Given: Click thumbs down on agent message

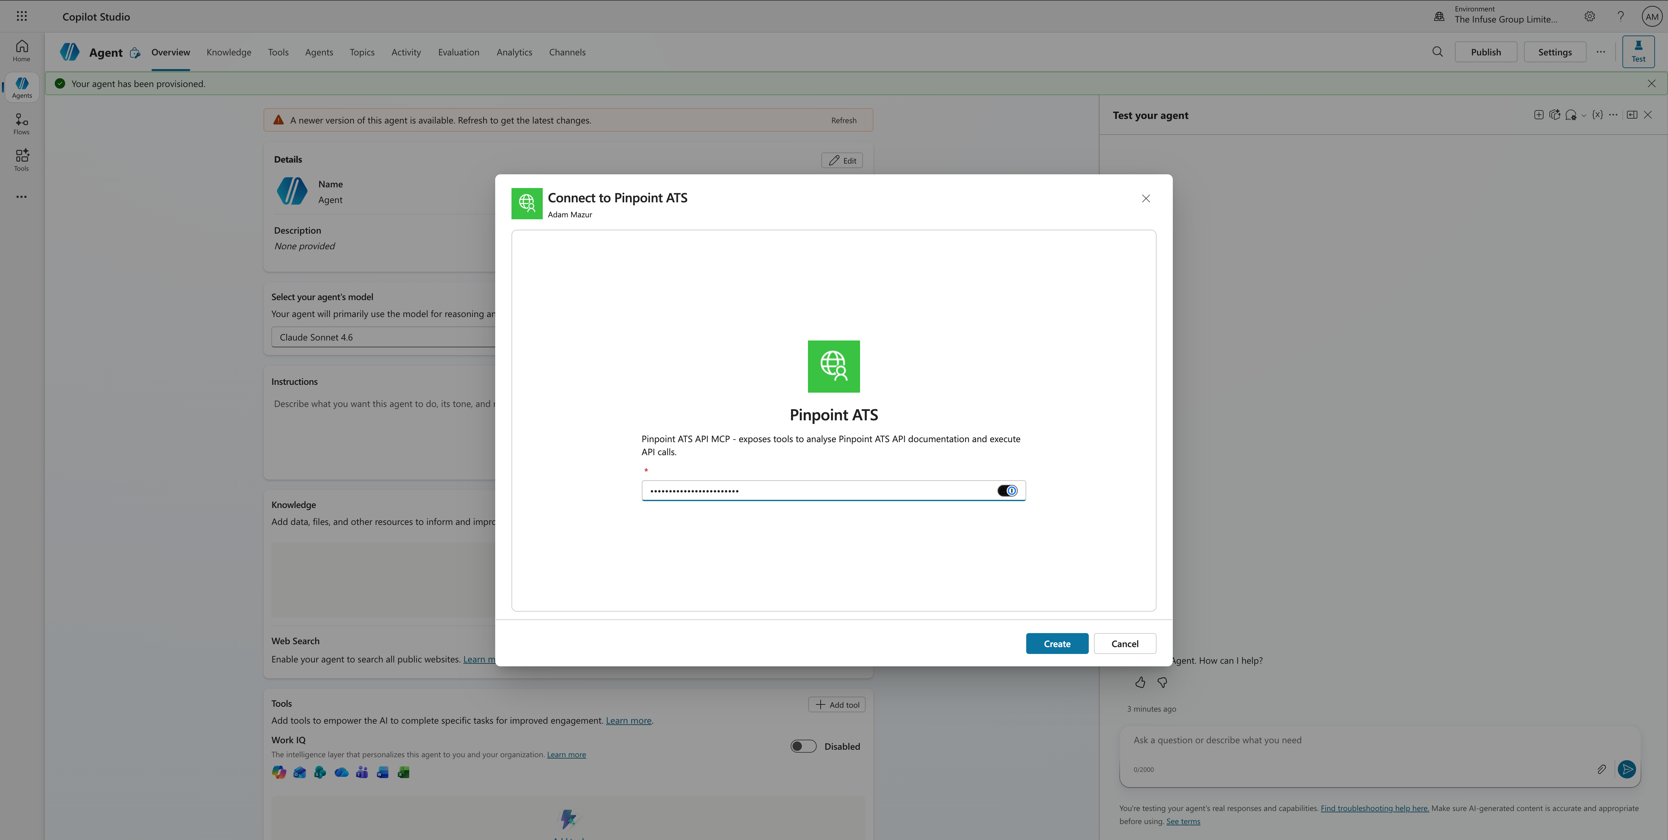Looking at the screenshot, I should coord(1162,682).
